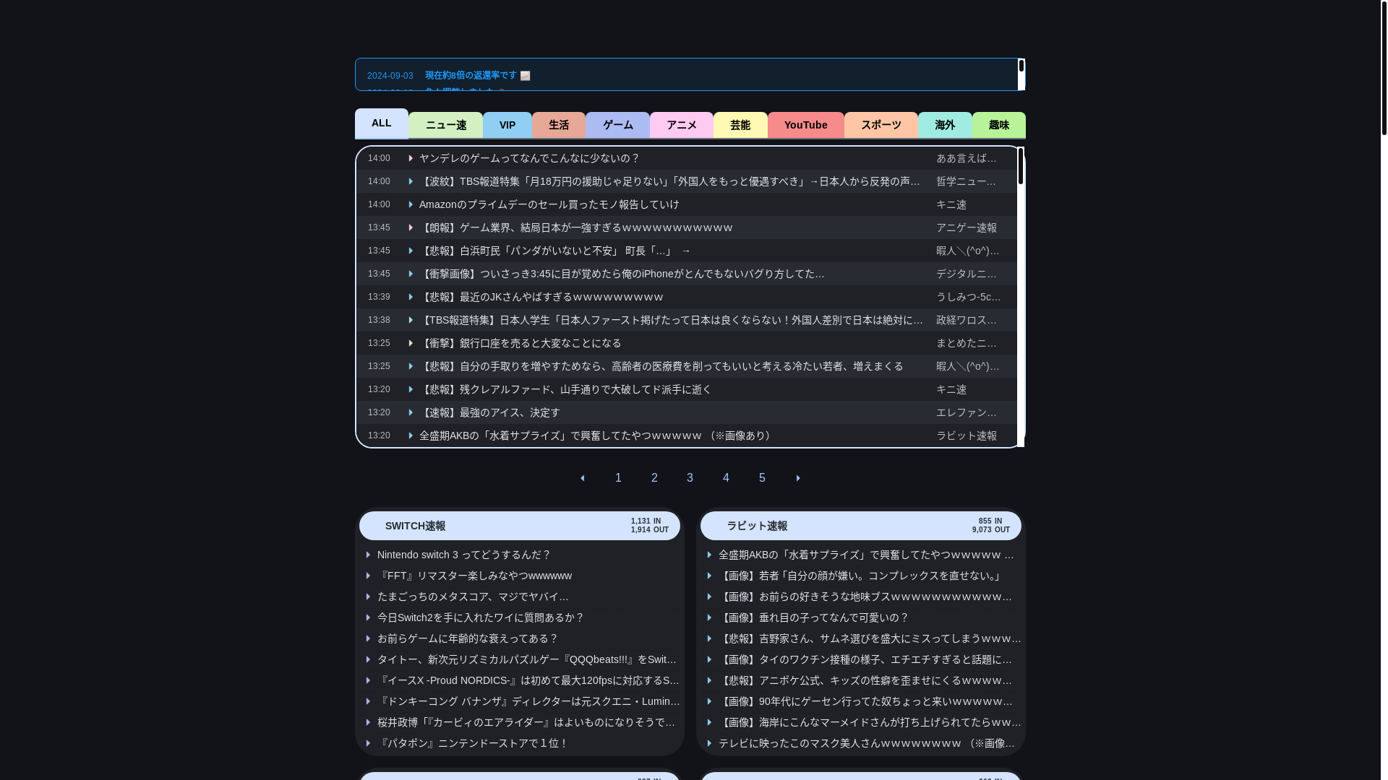Open 90年代にゲーセン行ってた奴 link
Image resolution: width=1388 pixels, height=780 pixels.
(x=865, y=701)
